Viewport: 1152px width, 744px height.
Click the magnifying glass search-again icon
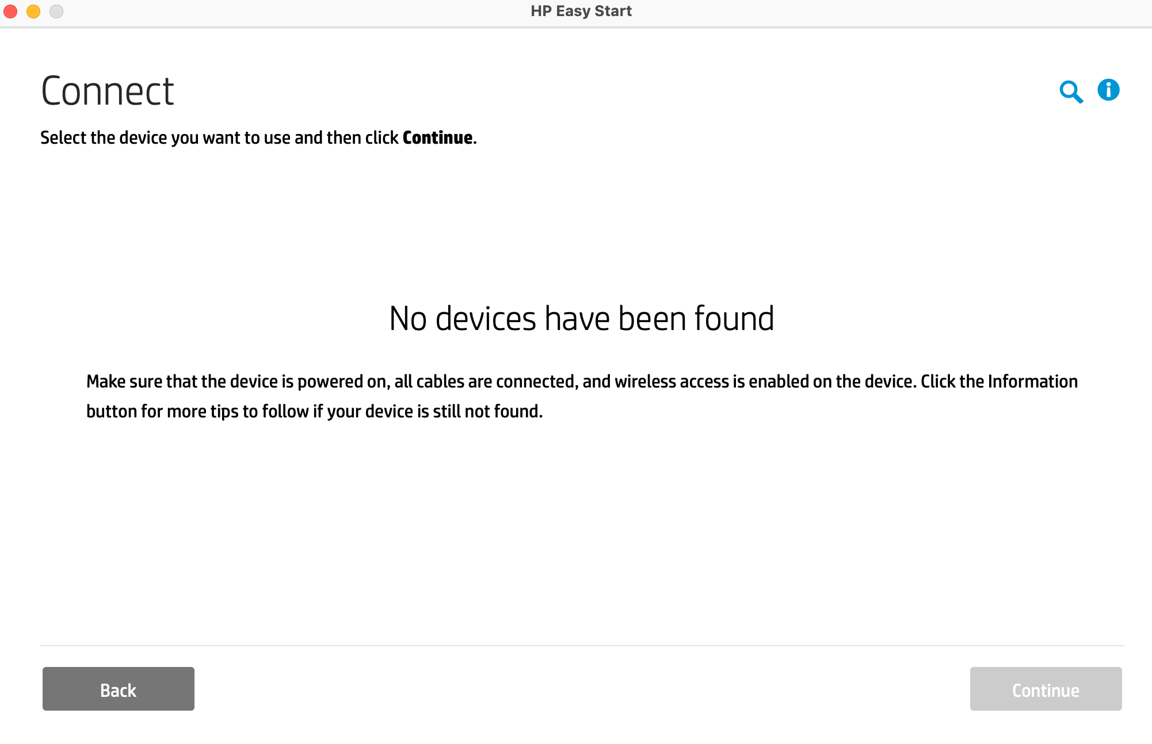(x=1071, y=91)
